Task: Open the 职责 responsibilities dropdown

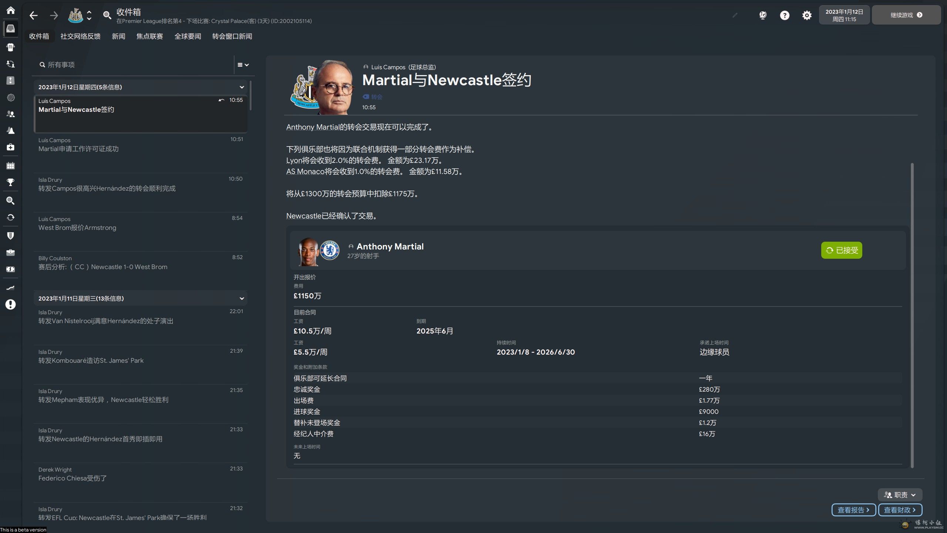Action: point(900,495)
